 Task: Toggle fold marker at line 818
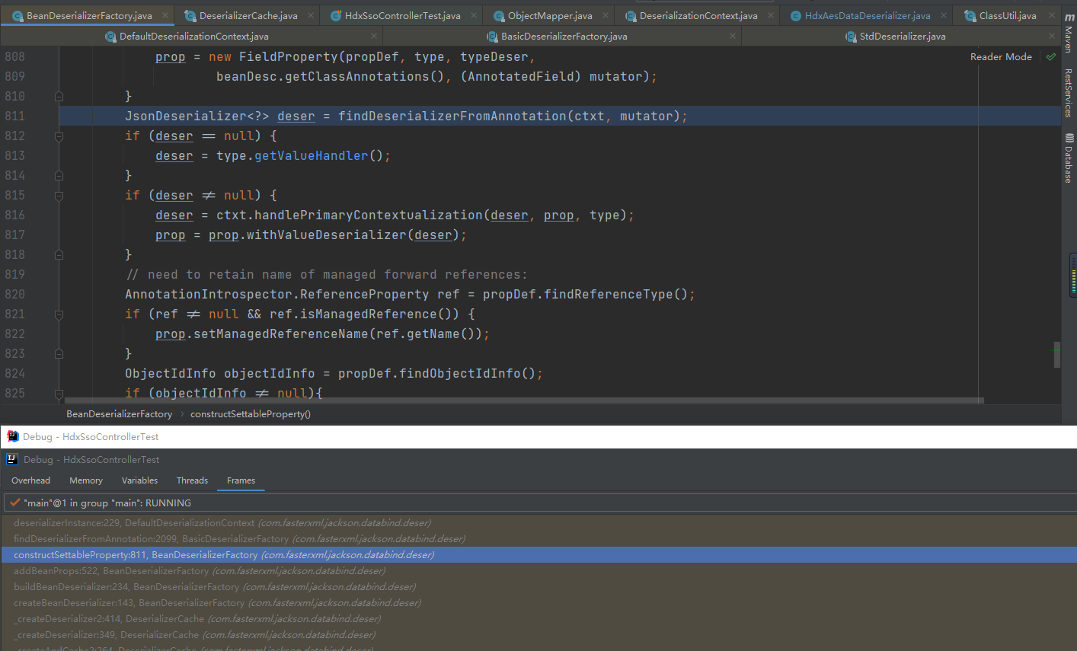(59, 255)
